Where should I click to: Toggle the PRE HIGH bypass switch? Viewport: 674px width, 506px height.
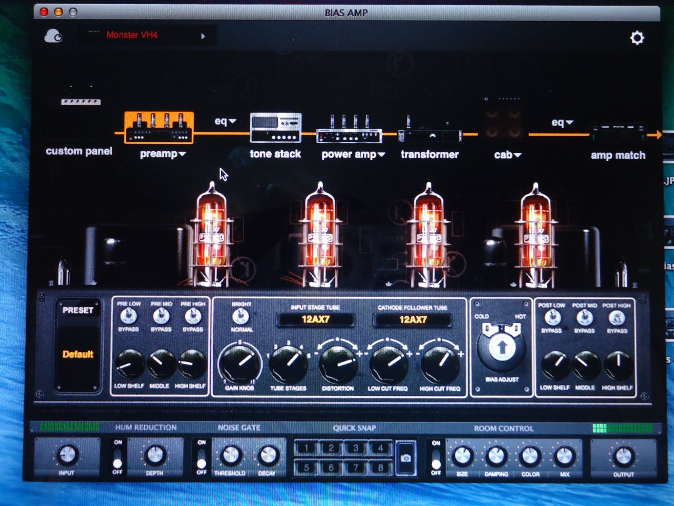193,316
